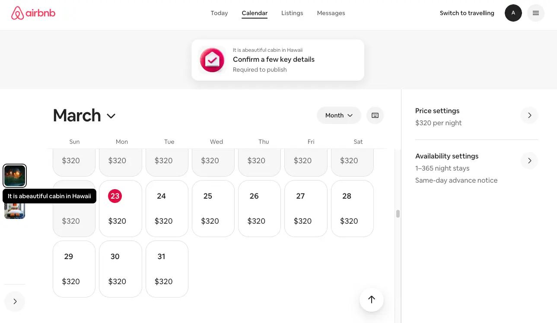Click the Availability settings heading
This screenshot has height=323, width=557.
[447, 156]
